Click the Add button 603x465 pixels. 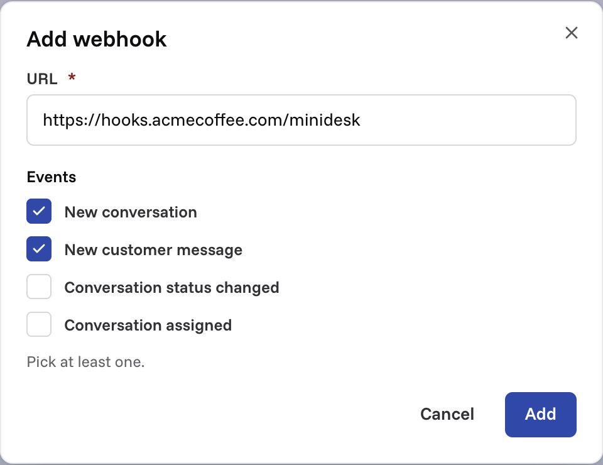coord(540,415)
